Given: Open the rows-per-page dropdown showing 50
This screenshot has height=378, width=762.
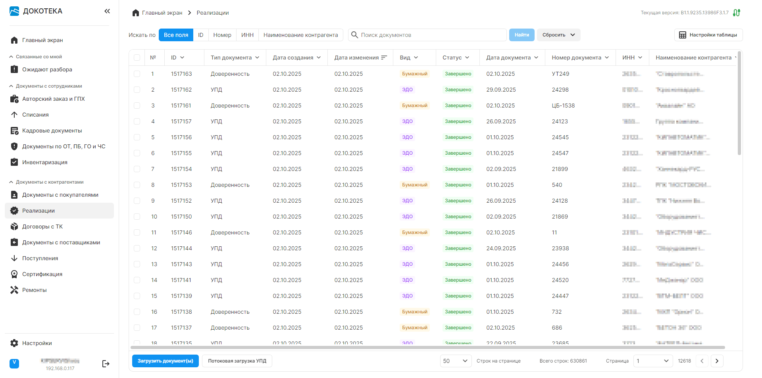Looking at the screenshot, I should [456, 361].
